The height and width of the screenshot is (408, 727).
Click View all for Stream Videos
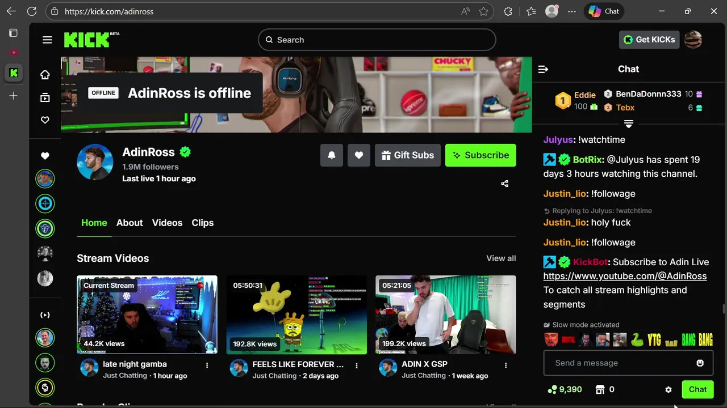tap(501, 258)
